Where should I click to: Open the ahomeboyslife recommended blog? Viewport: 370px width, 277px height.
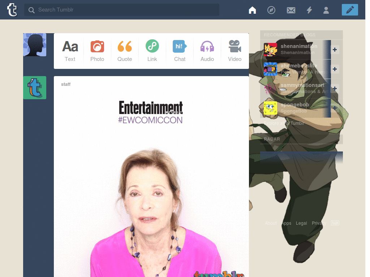pyautogui.click(x=299, y=66)
